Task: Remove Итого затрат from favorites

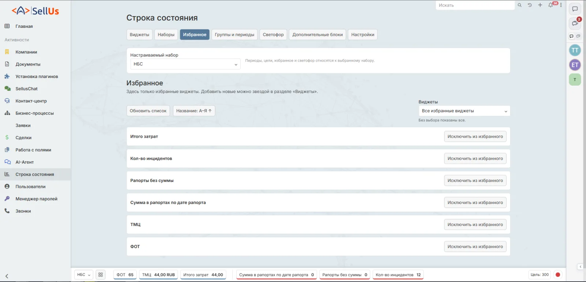Action: (475, 137)
